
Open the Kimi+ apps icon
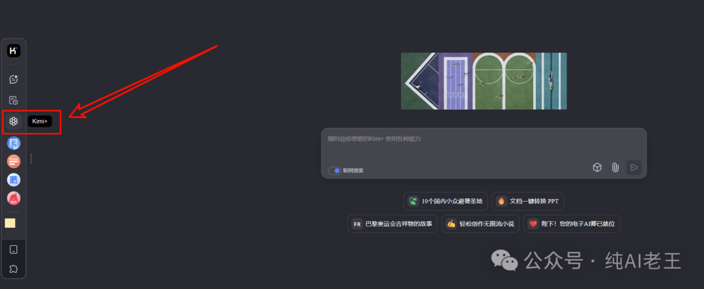tap(14, 121)
